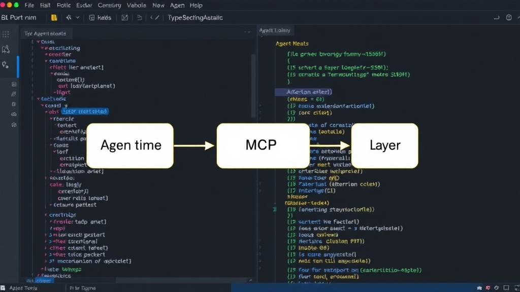
Task: Click the small icon beside Ajet Tonk in the status bar
Action: 3,288
